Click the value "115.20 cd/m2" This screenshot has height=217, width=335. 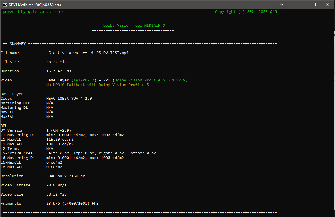60,140
